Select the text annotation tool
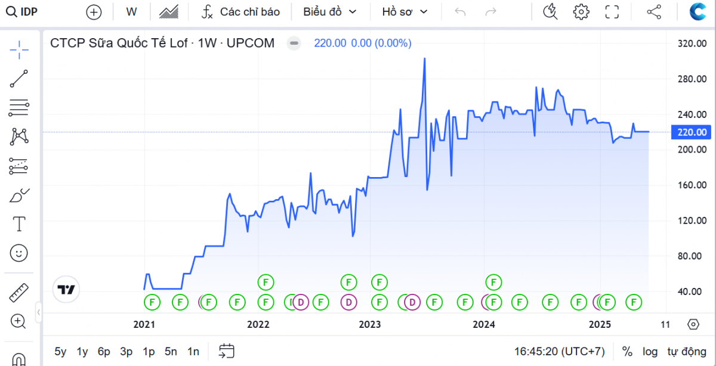The height and width of the screenshot is (366, 716). tap(19, 224)
